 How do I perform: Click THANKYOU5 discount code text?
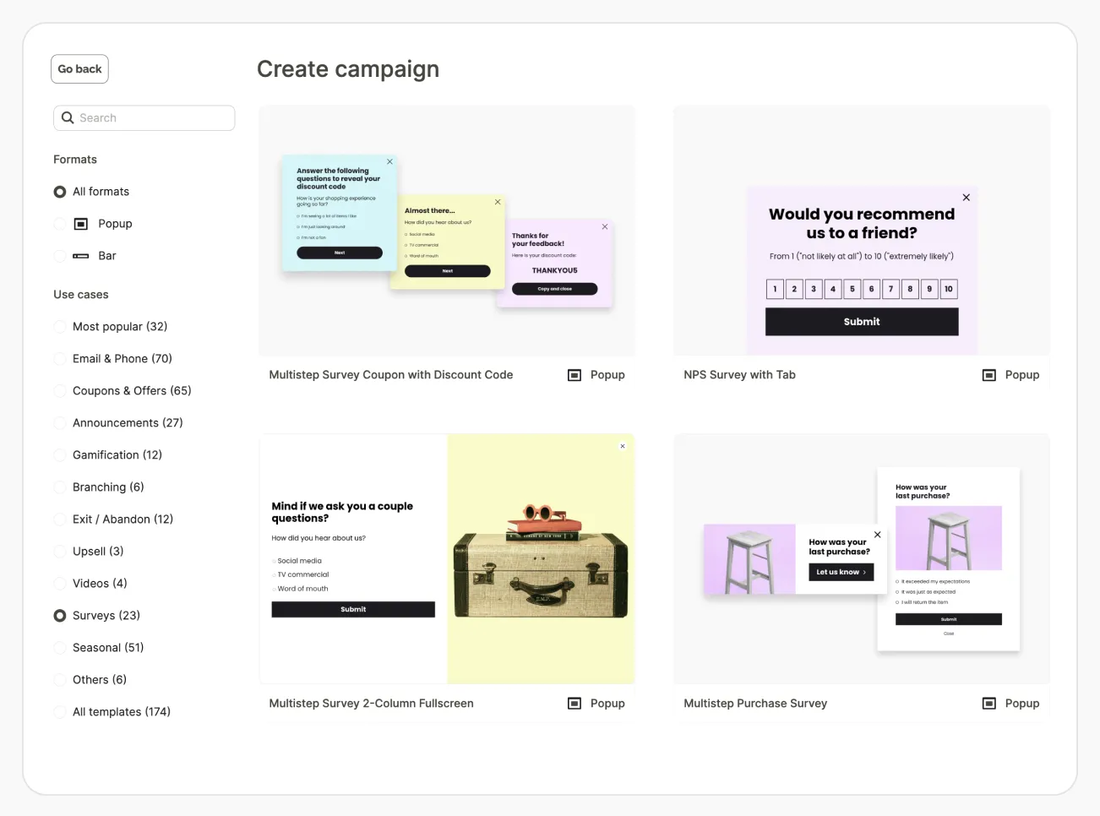(x=555, y=270)
